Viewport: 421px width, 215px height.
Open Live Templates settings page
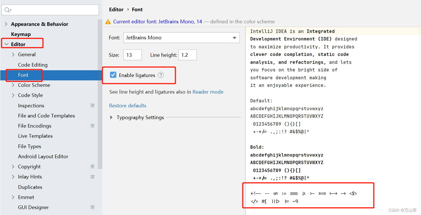[35, 136]
